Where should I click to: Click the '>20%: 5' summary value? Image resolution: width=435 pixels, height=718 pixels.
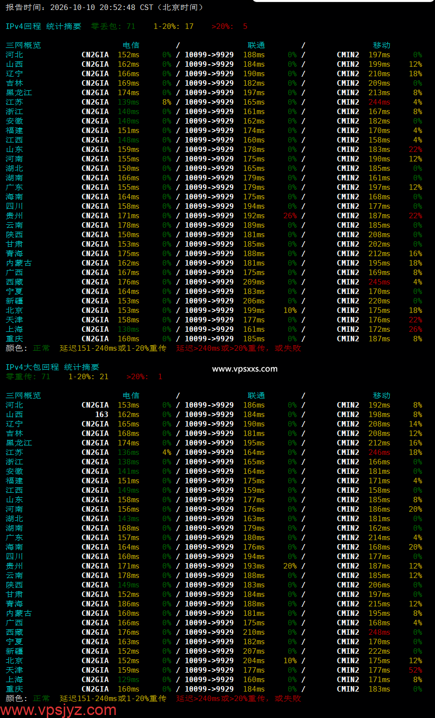pos(229,26)
